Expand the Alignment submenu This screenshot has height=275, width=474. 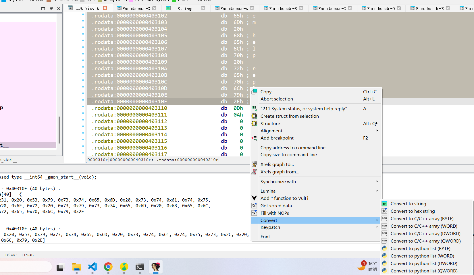(x=316, y=131)
